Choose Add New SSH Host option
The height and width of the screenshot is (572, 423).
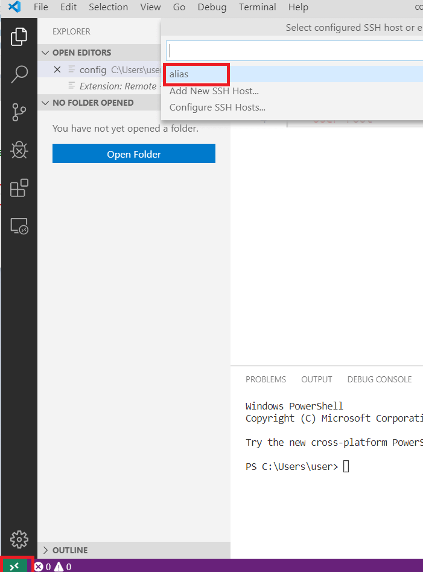tap(292, 91)
